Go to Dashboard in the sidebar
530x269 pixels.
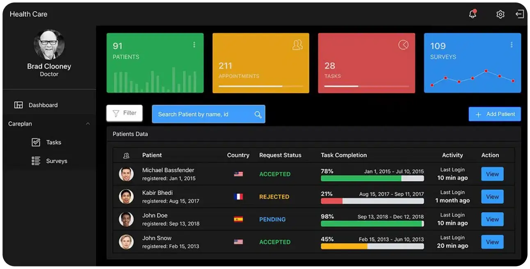[43, 105]
